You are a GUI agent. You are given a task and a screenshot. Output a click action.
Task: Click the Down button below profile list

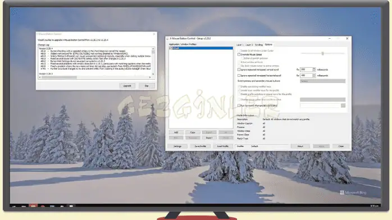[x=226, y=137]
